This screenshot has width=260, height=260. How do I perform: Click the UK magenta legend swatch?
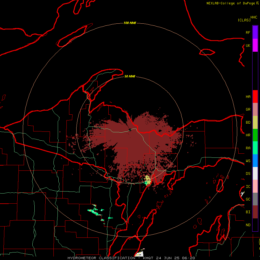[x=255, y=45]
